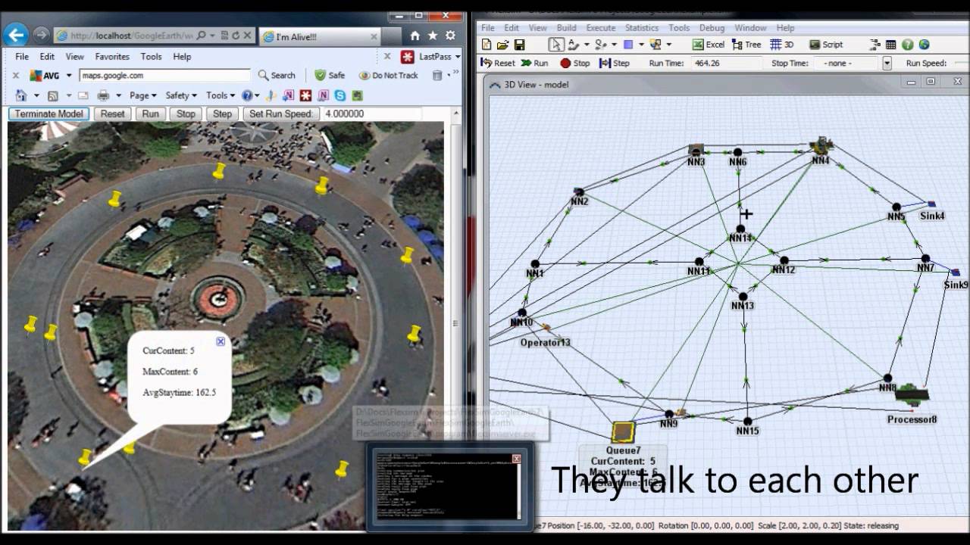Click FlexSim Step simulation button
This screenshot has height=545, width=970.
pyautogui.click(x=614, y=64)
